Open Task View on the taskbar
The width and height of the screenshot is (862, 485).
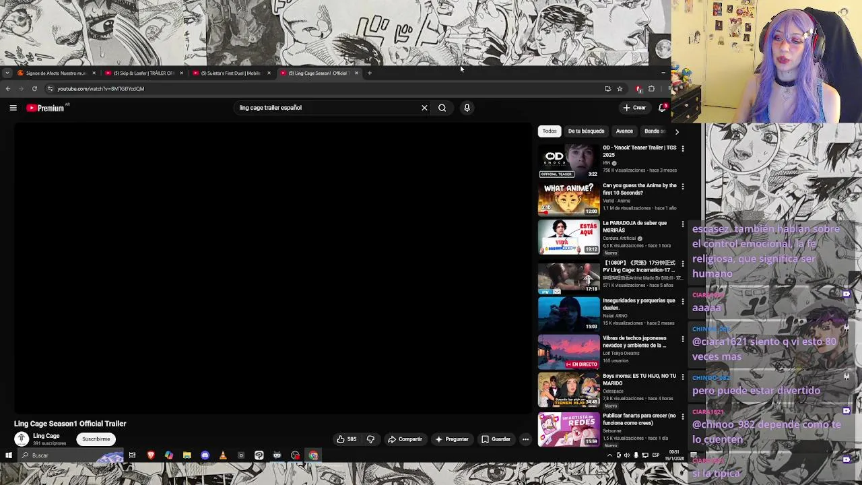tap(132, 456)
